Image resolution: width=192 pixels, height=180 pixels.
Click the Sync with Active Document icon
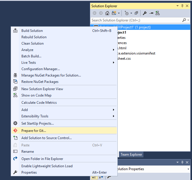pos(114,13)
